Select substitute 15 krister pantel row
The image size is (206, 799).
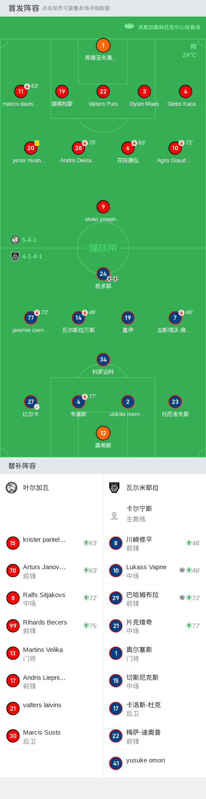51,543
